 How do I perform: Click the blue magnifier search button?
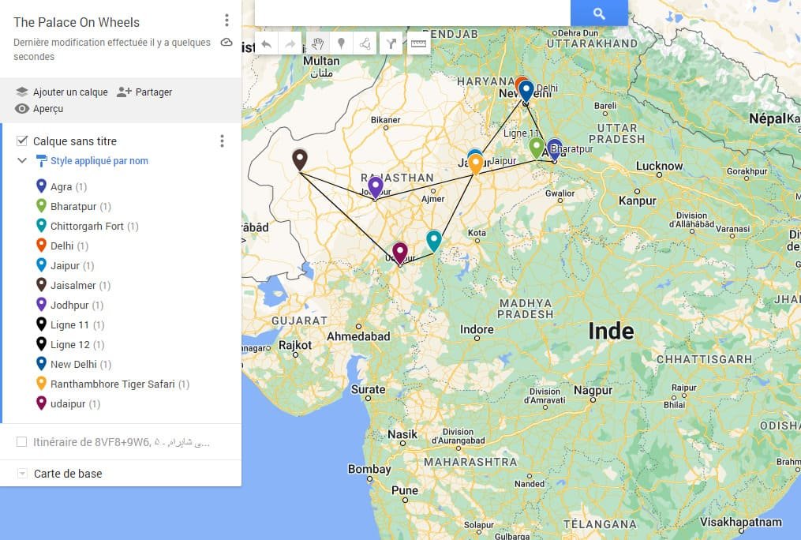[599, 13]
